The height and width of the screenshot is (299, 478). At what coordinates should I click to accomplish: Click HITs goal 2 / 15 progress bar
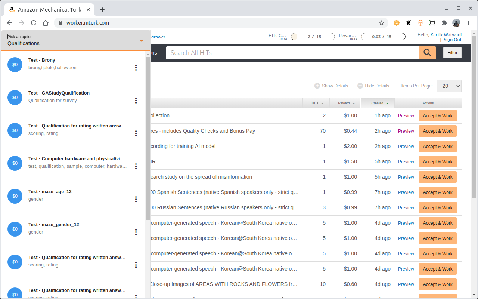(313, 37)
